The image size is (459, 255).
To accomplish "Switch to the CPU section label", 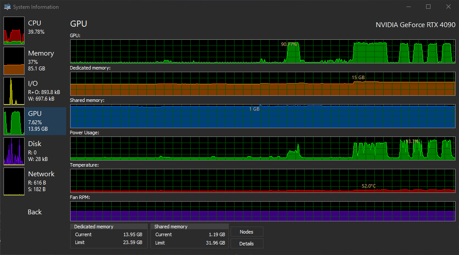I will coord(35,23).
